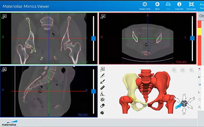This screenshot has height=127, width=204.
Task: Zoom in on the 3D view
Action: tap(191, 70)
